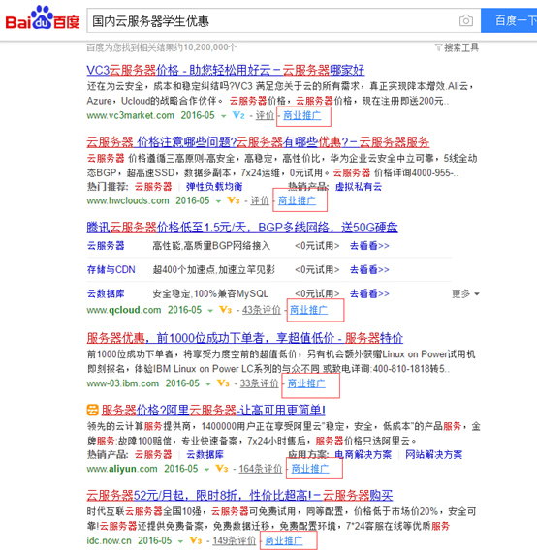Click V3 badge beside idc.now.cn
This screenshot has width=537, height=552.
click(196, 540)
